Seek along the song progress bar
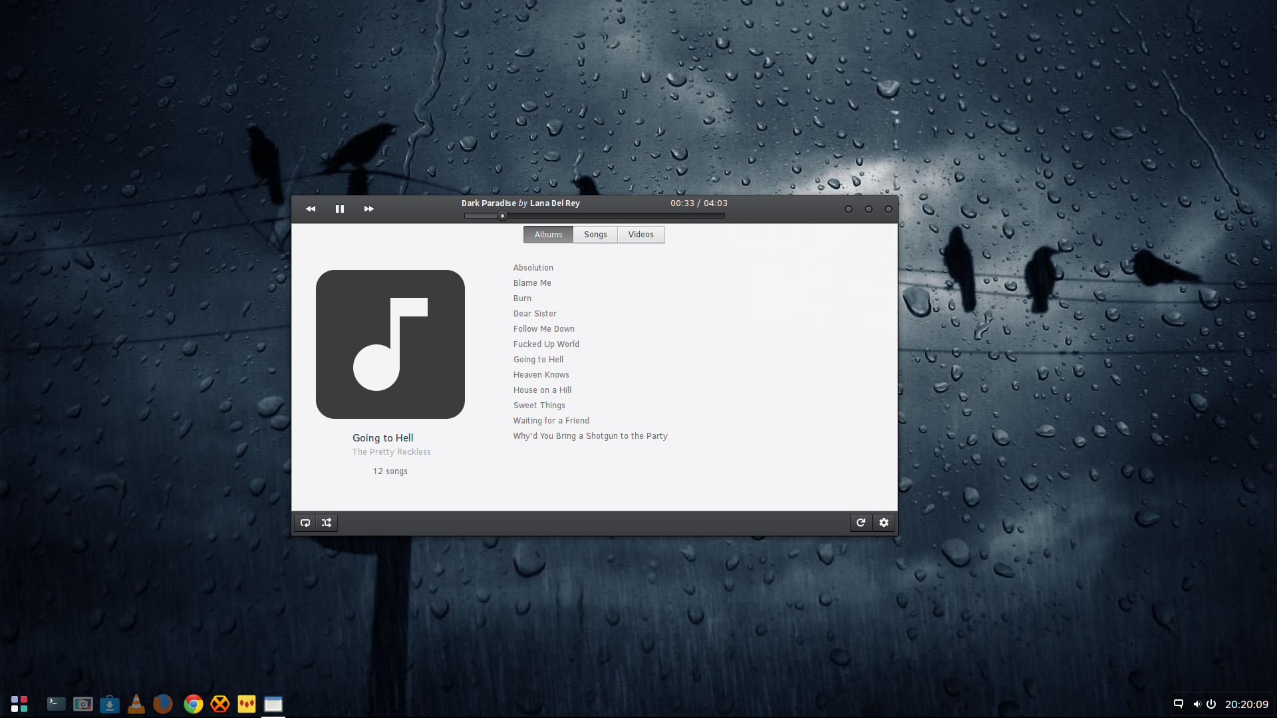Screen dimensions: 1277x718 tap(595, 215)
